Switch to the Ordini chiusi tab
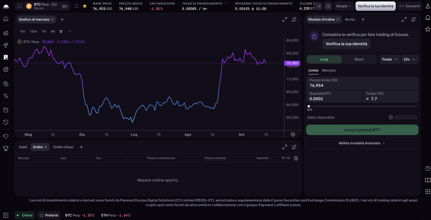The height and width of the screenshot is (220, 431). pos(63,147)
